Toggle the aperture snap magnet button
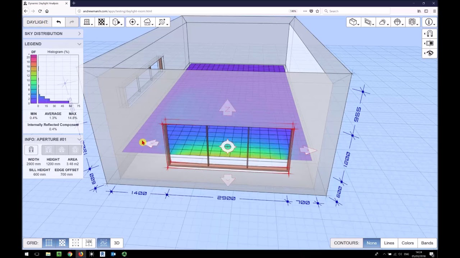Viewport: 460px width, 258px height. point(31,150)
